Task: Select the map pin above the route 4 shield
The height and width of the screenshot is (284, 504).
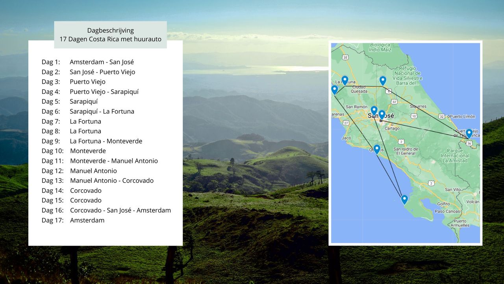Action: coord(383,80)
